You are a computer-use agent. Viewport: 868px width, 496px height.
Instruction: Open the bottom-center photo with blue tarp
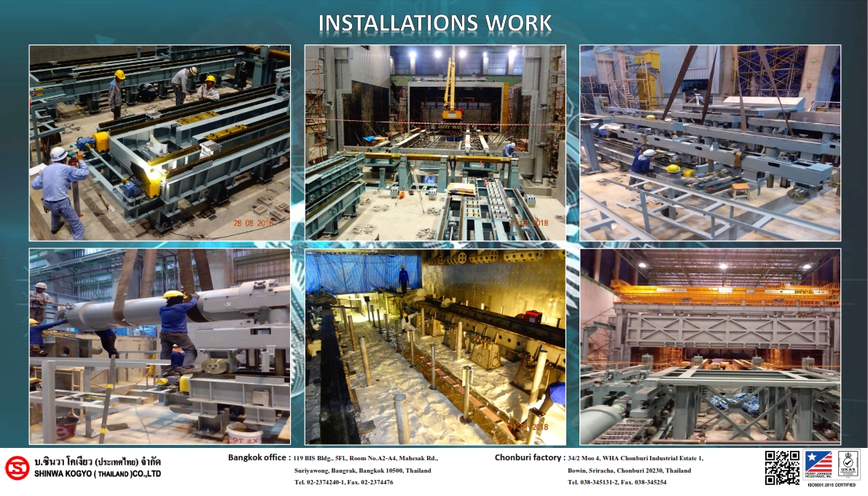pyautogui.click(x=434, y=347)
